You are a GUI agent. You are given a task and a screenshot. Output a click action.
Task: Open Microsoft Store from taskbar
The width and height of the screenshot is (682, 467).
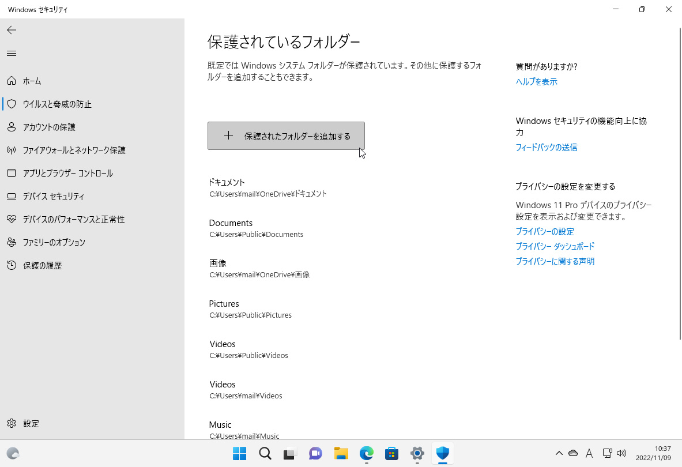point(391,454)
